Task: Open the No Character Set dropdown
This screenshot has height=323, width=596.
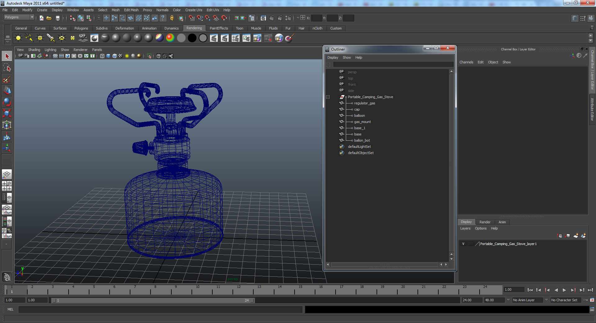Action: (566, 300)
